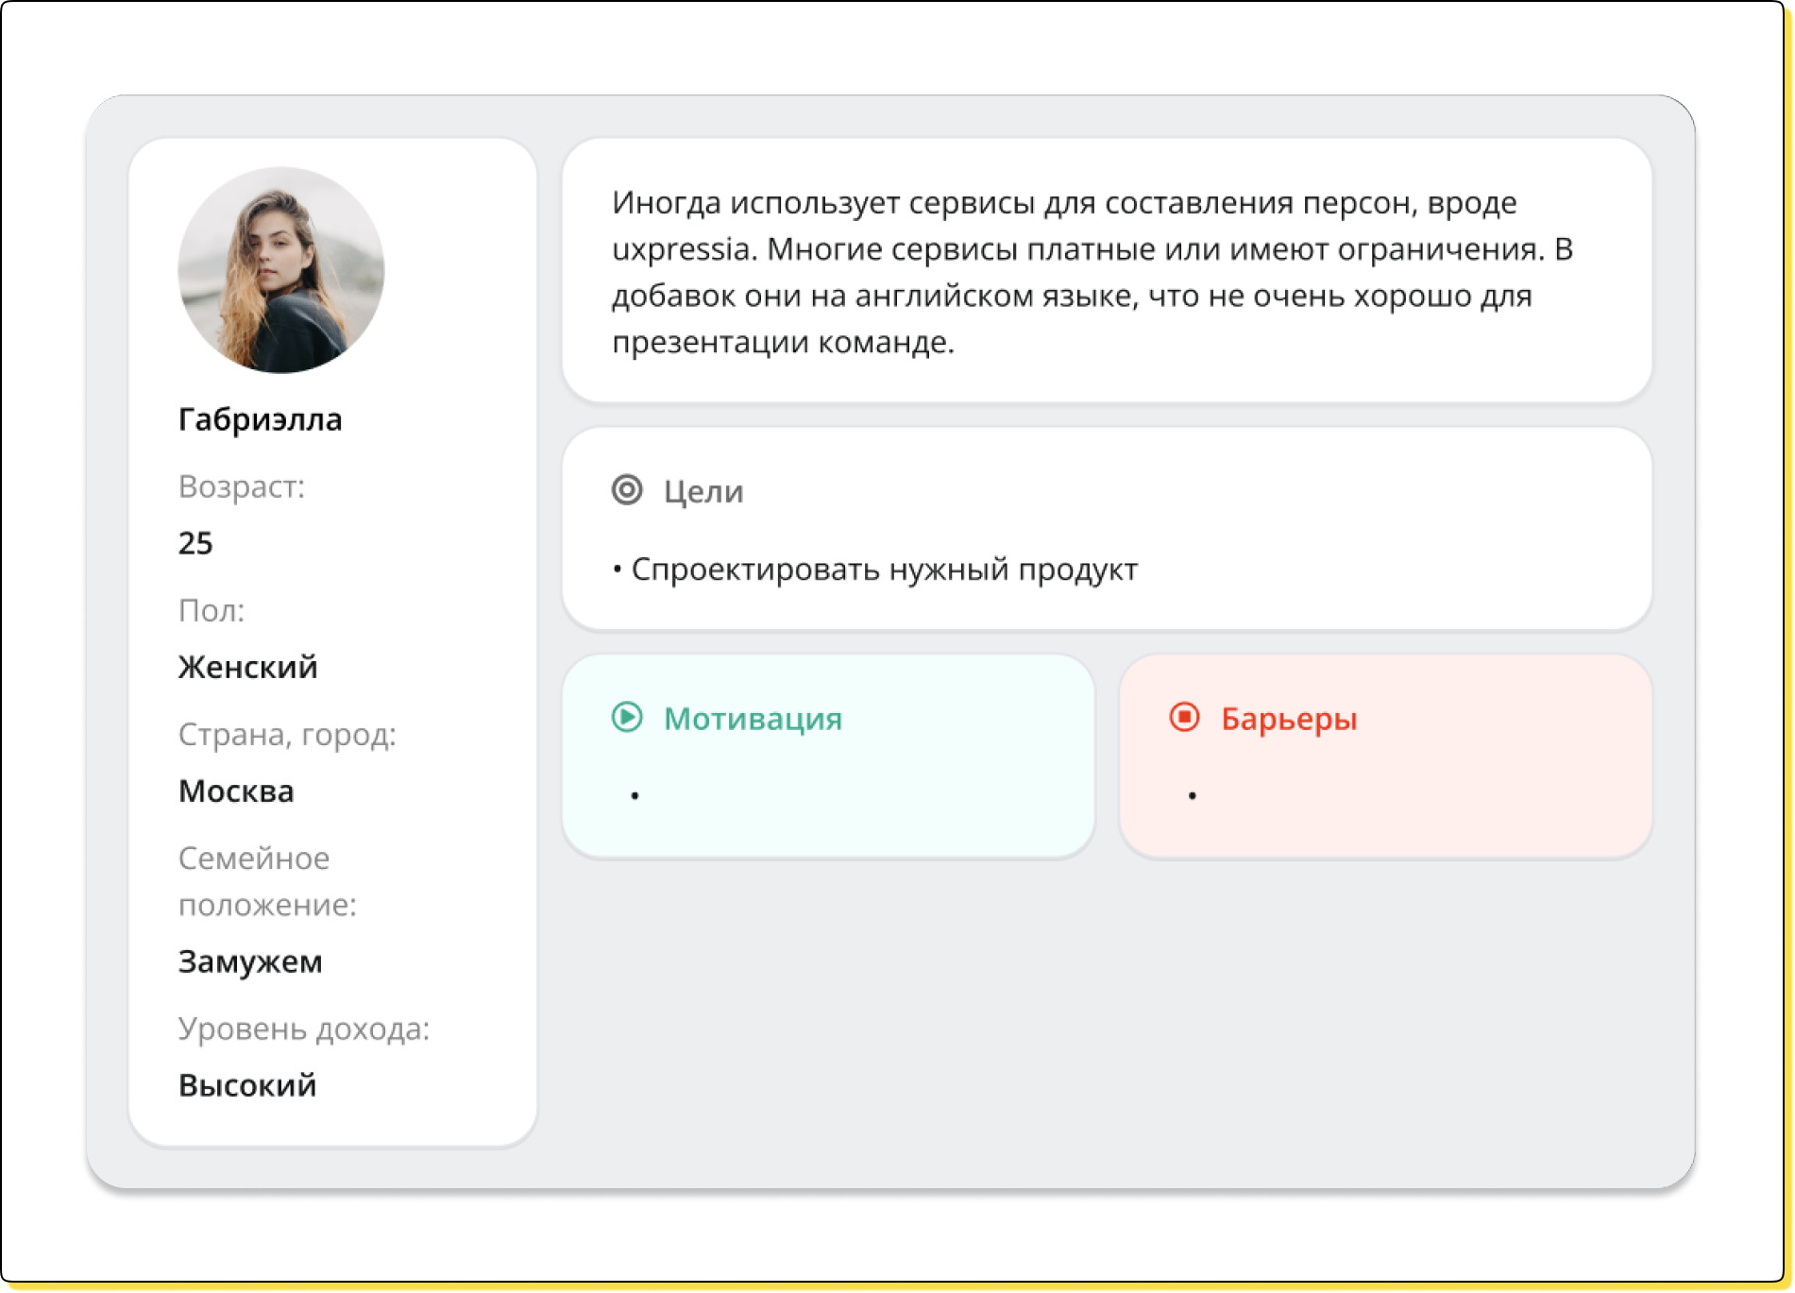
Task: Click the Барьеры heading
Action: tap(1289, 719)
